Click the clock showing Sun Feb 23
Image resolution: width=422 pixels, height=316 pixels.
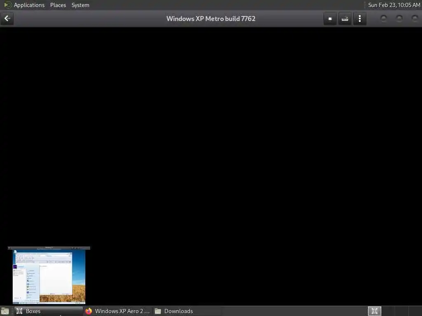click(x=394, y=5)
